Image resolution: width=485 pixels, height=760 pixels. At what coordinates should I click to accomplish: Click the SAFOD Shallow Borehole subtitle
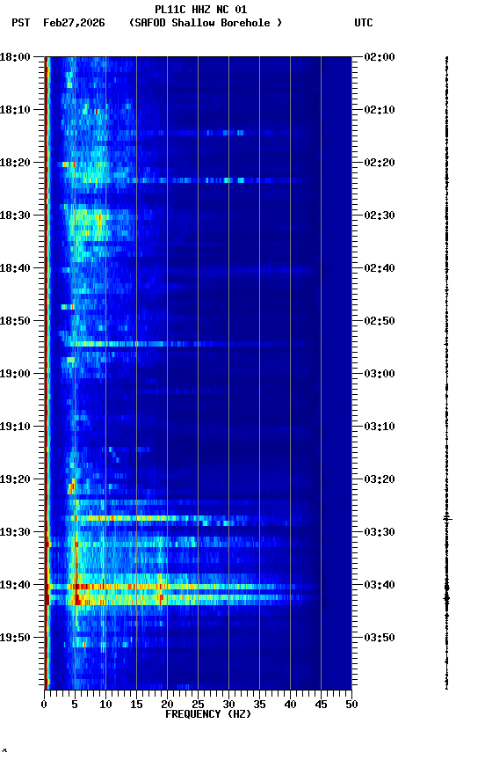coord(206,23)
